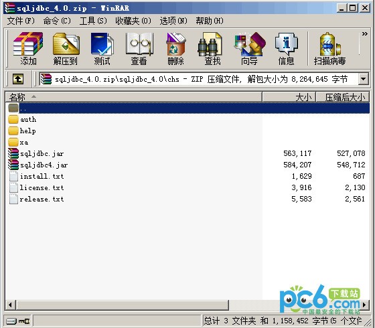Open the Options (选项) menu
Viewport: 375px width, 328px height.
pyautogui.click(x=173, y=21)
